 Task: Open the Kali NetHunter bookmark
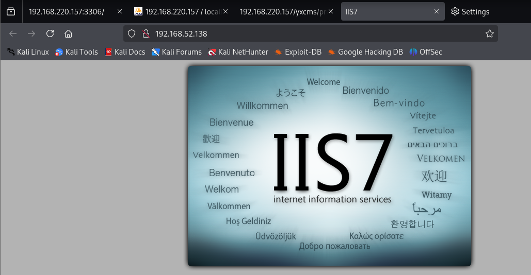[238, 52]
